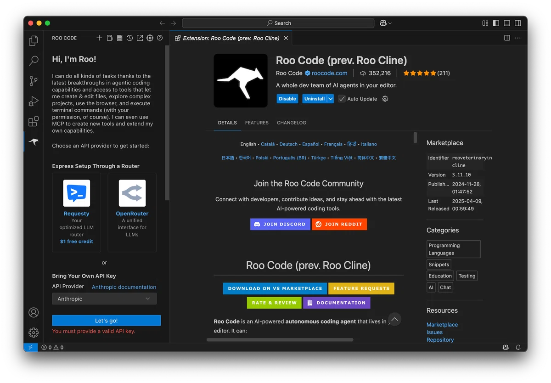
Task: Switch to the Changelog tab
Action: pyautogui.click(x=292, y=123)
